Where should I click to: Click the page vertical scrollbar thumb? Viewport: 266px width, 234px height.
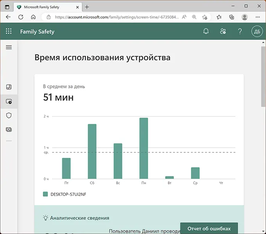coord(263,77)
